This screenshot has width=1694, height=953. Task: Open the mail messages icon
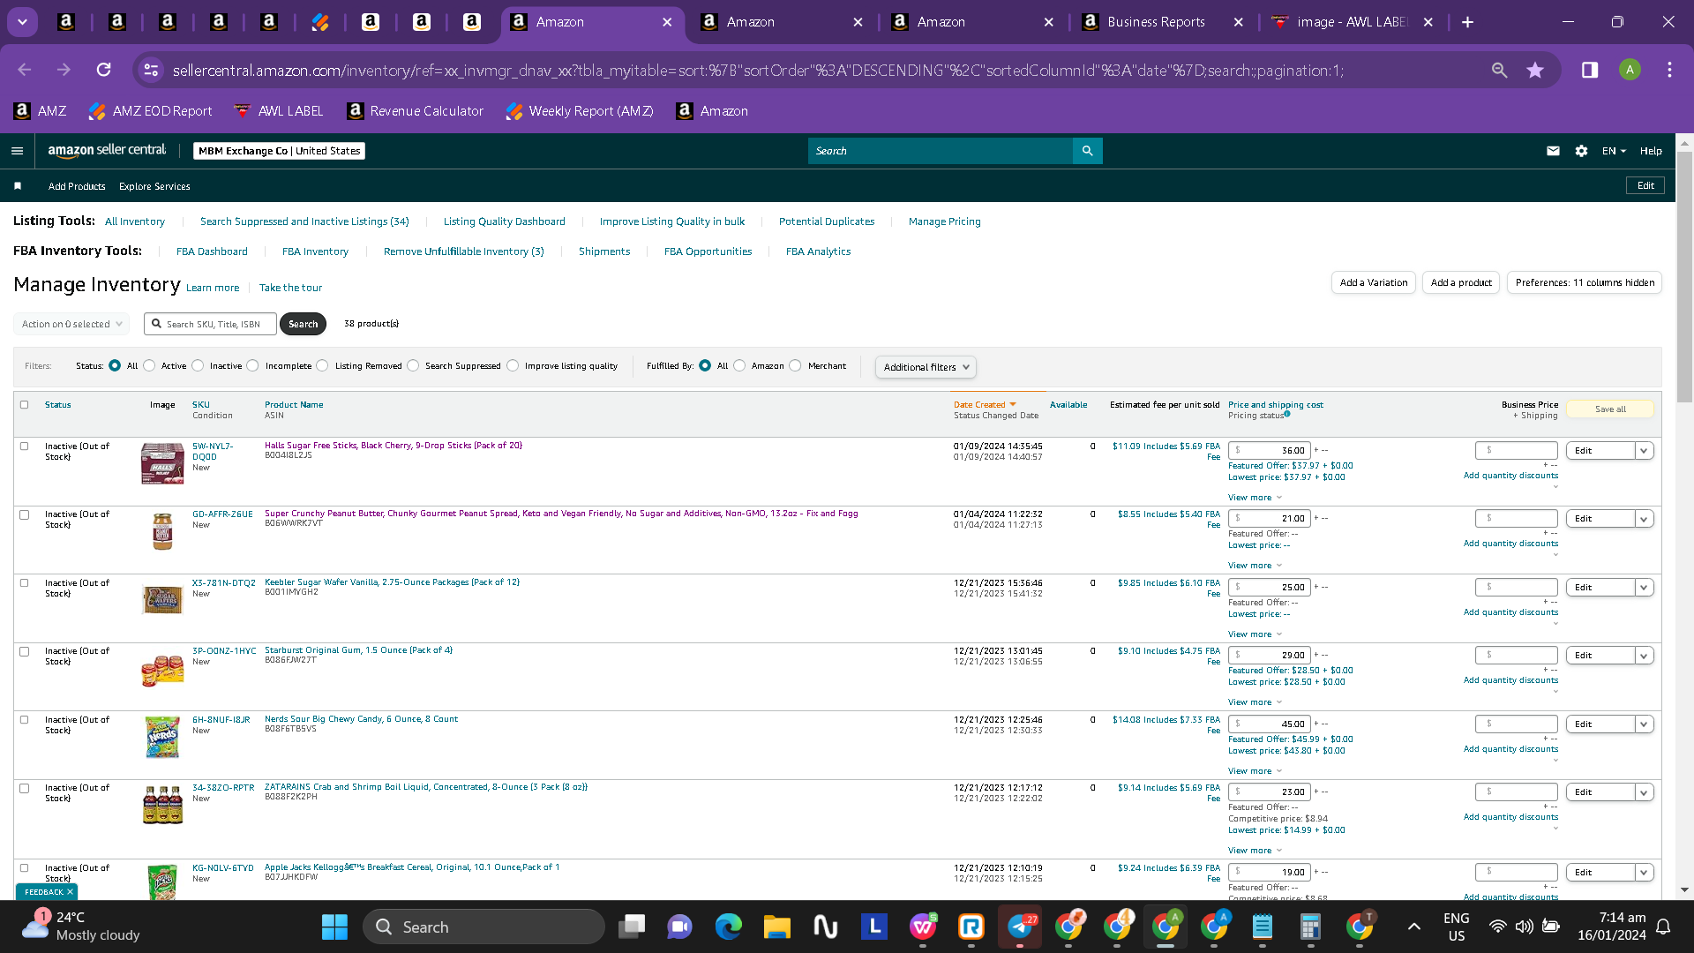click(1553, 151)
